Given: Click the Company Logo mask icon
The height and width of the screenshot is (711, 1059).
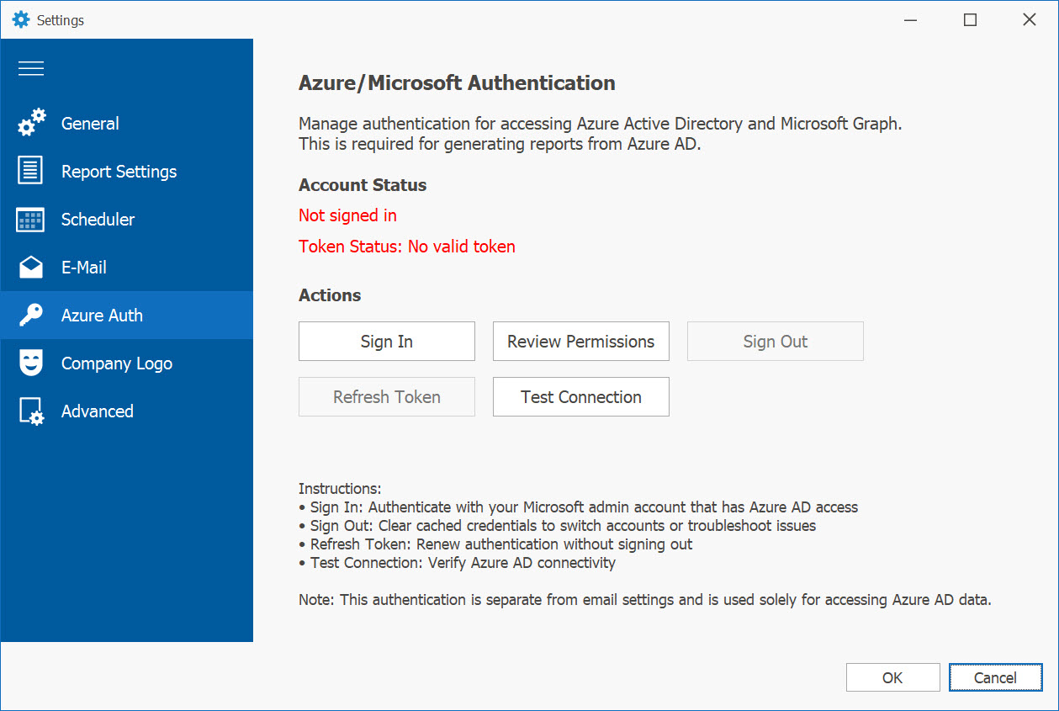Looking at the screenshot, I should click(31, 363).
